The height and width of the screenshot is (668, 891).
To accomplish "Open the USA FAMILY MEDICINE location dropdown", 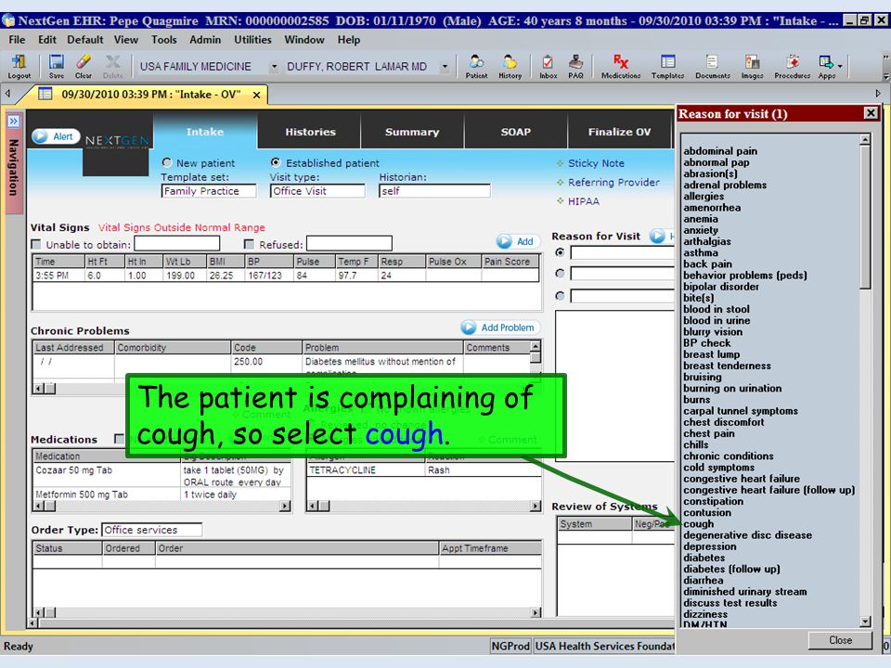I will click(x=274, y=67).
